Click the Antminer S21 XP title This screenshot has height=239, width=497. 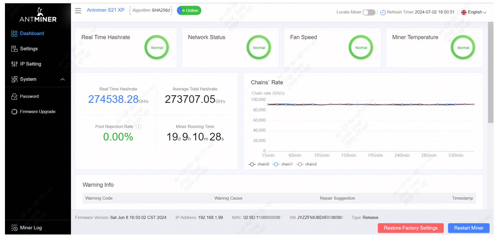[105, 10]
